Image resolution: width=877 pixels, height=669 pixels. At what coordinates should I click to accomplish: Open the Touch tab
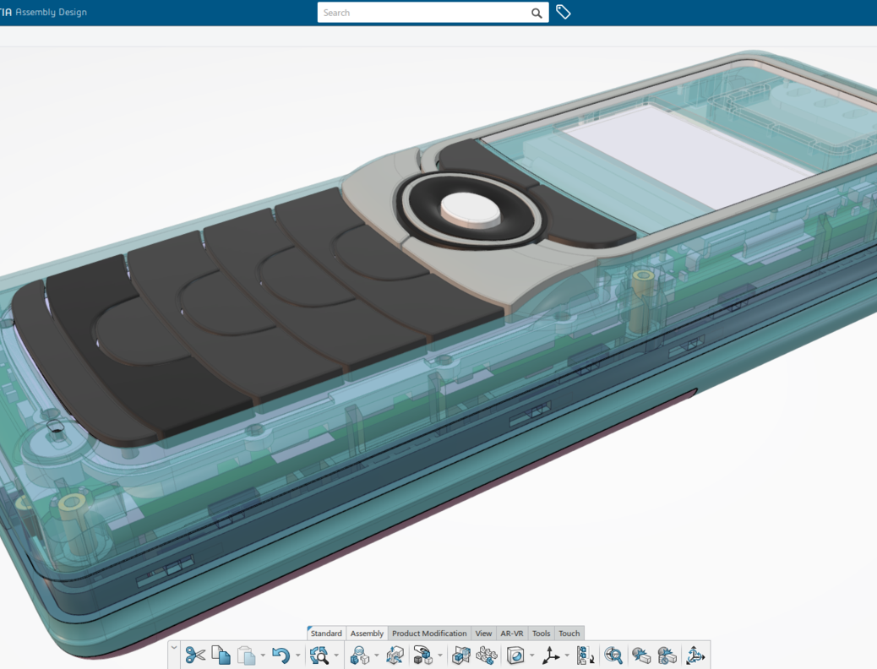click(x=569, y=634)
